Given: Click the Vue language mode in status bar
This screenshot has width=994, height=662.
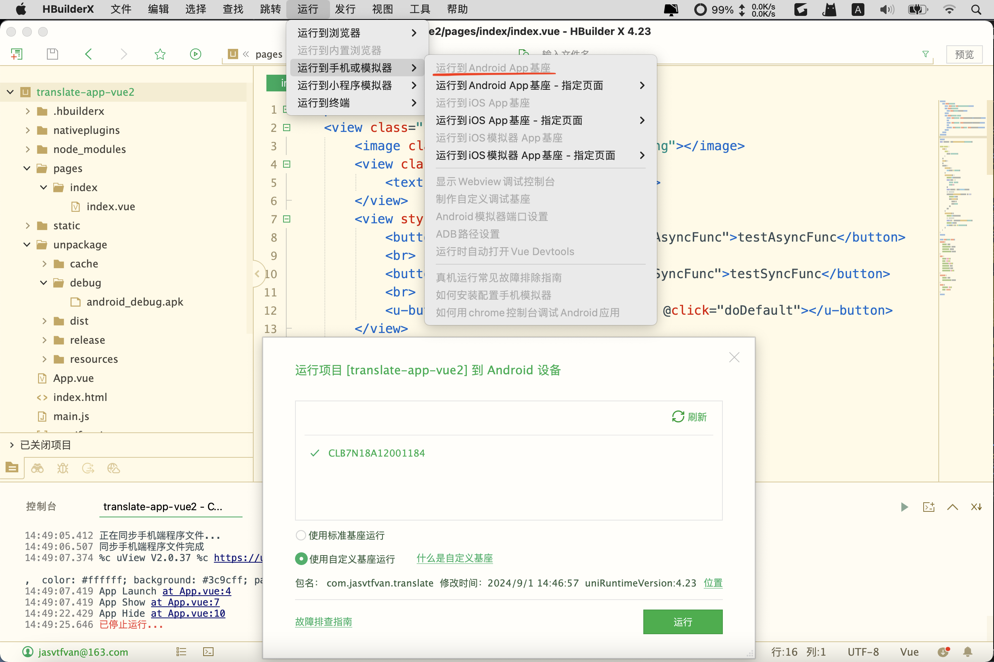Looking at the screenshot, I should [x=909, y=652].
